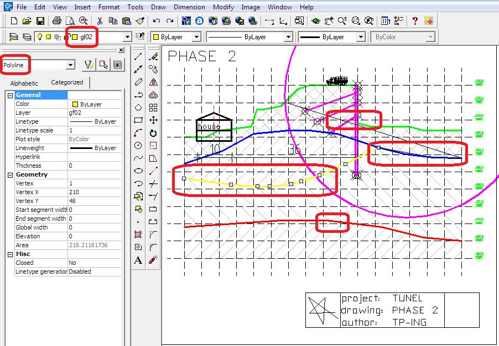Open the lineweight control ByLayer dropdown
Screen dimensions: 499x346
[361, 37]
